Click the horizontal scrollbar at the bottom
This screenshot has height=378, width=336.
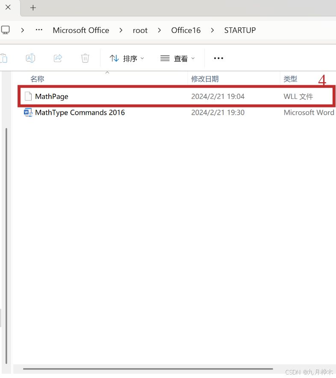pyautogui.click(x=148, y=369)
